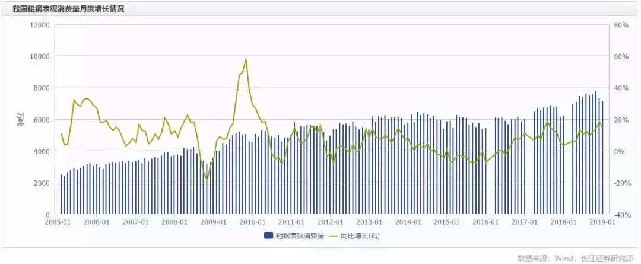The width and height of the screenshot is (641, 264).
Task: Click the green line peak near 60%
Action: [x=246, y=59]
